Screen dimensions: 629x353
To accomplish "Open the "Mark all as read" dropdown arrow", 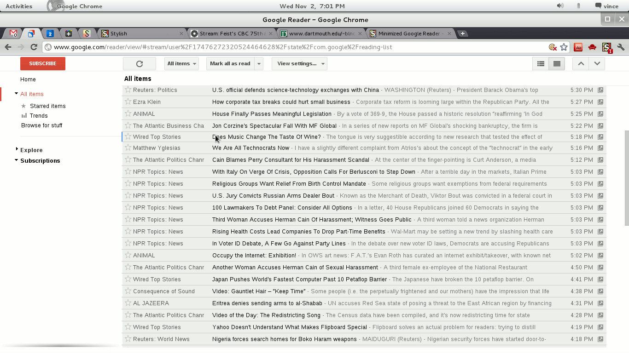I will click(258, 63).
